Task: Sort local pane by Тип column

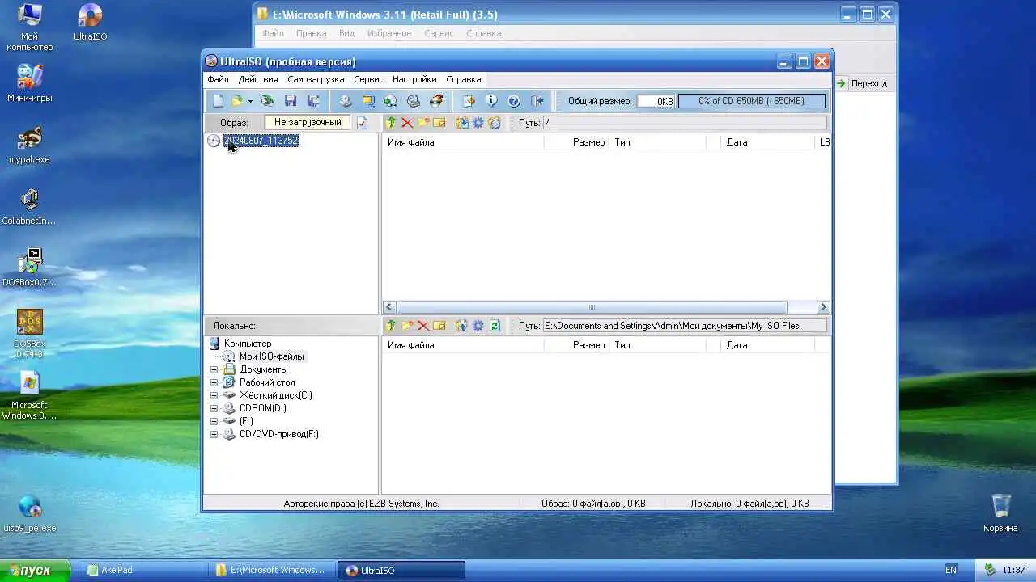Action: click(x=657, y=345)
